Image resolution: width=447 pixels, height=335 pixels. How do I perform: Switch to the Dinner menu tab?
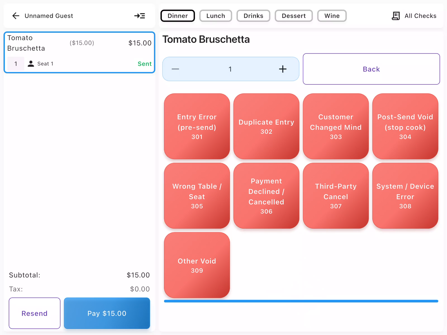(178, 16)
